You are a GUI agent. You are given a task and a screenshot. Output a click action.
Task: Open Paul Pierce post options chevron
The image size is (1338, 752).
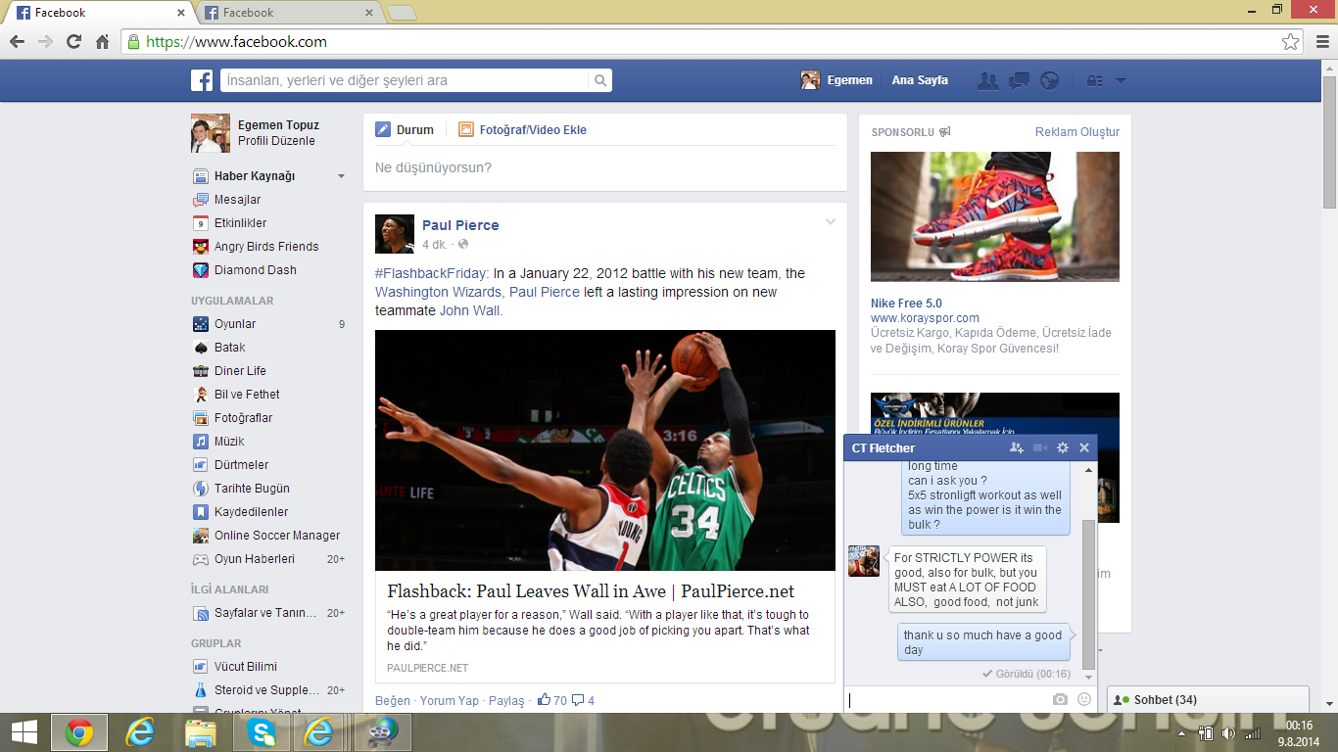(x=831, y=221)
